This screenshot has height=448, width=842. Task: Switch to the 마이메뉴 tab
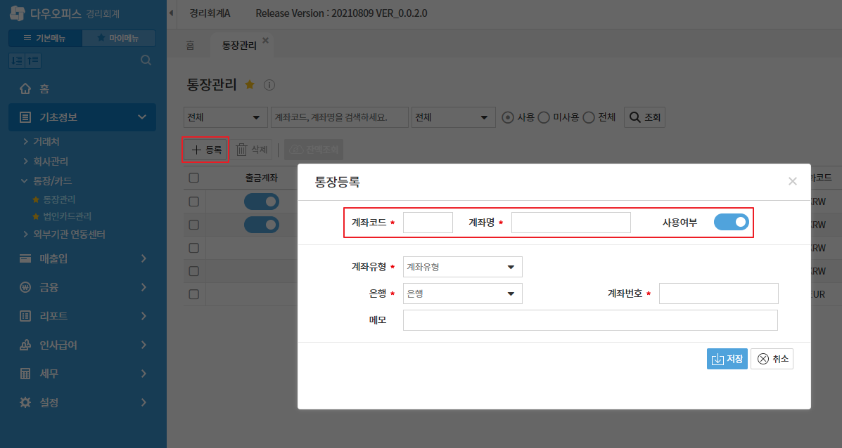[x=118, y=38]
